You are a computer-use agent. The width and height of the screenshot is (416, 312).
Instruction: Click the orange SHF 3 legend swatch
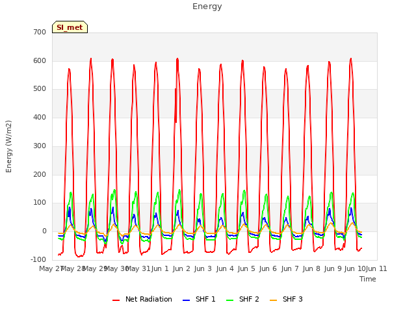(273, 300)
